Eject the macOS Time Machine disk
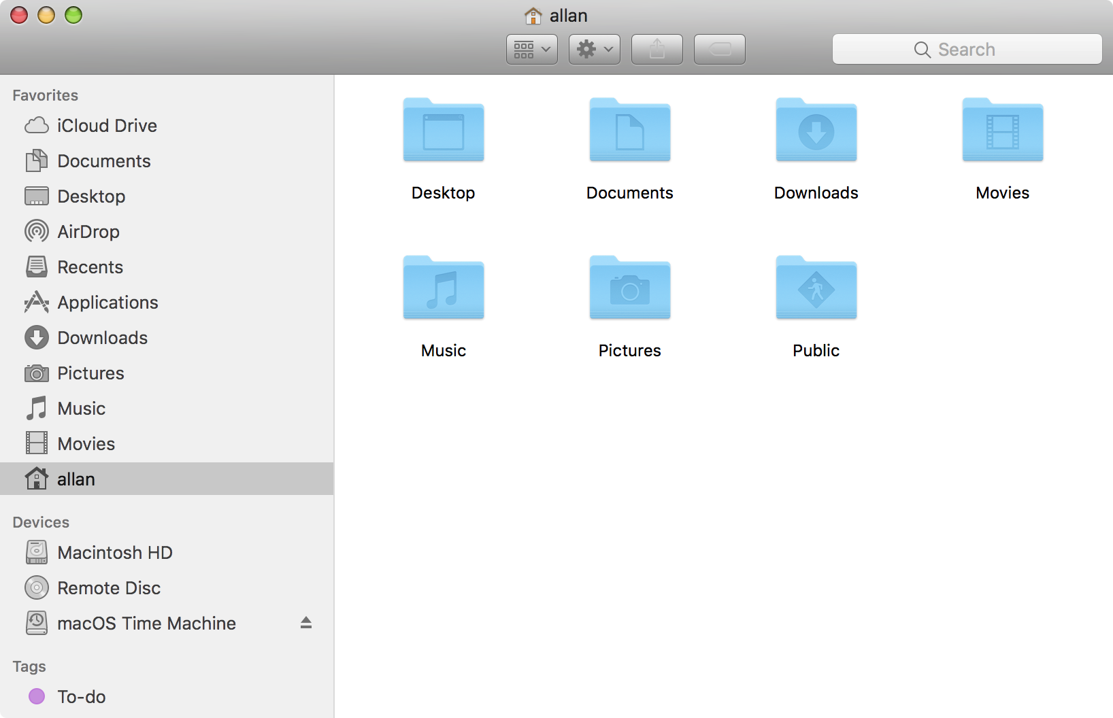The width and height of the screenshot is (1113, 718). click(x=306, y=623)
